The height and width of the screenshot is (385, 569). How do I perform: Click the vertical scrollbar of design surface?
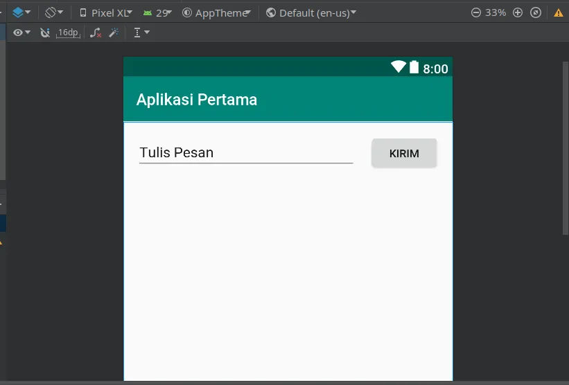[566, 148]
